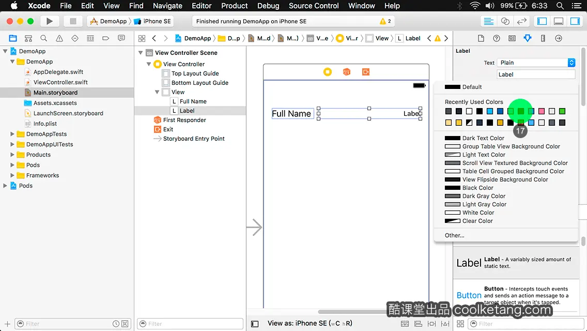Open the Symbol navigator
This screenshot has width=587, height=331.
(28, 38)
